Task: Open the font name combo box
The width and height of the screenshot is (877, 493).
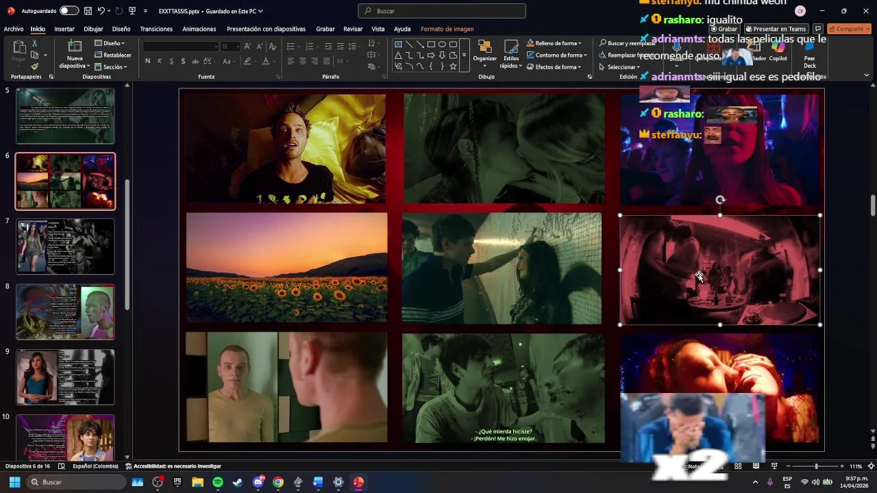Action: [x=180, y=46]
